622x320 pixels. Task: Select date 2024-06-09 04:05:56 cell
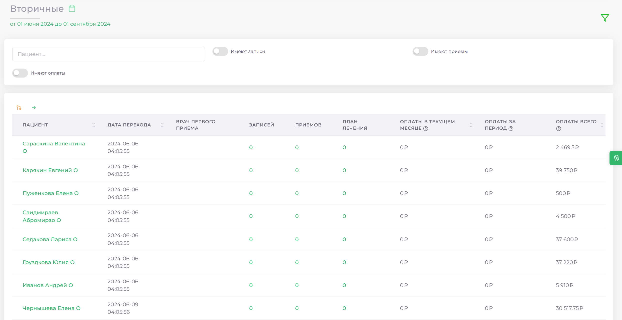pyautogui.click(x=123, y=308)
